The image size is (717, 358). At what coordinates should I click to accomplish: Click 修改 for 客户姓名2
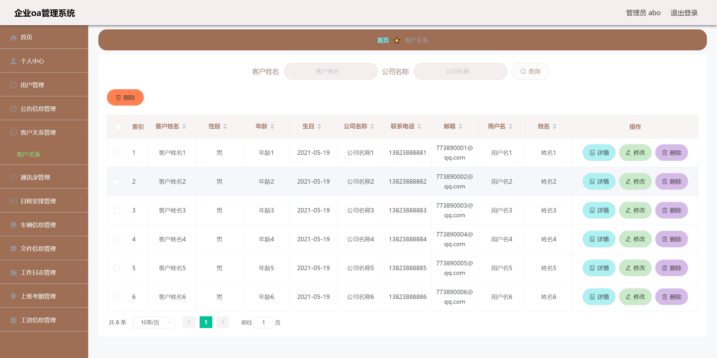635,181
